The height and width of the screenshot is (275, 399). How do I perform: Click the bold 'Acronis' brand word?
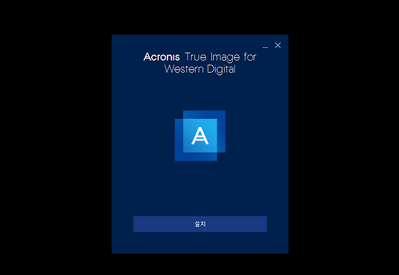coord(162,58)
